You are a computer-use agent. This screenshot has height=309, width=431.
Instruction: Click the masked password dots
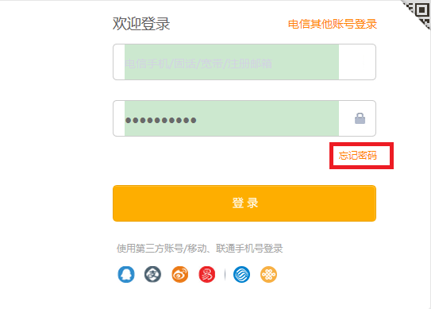coord(161,120)
